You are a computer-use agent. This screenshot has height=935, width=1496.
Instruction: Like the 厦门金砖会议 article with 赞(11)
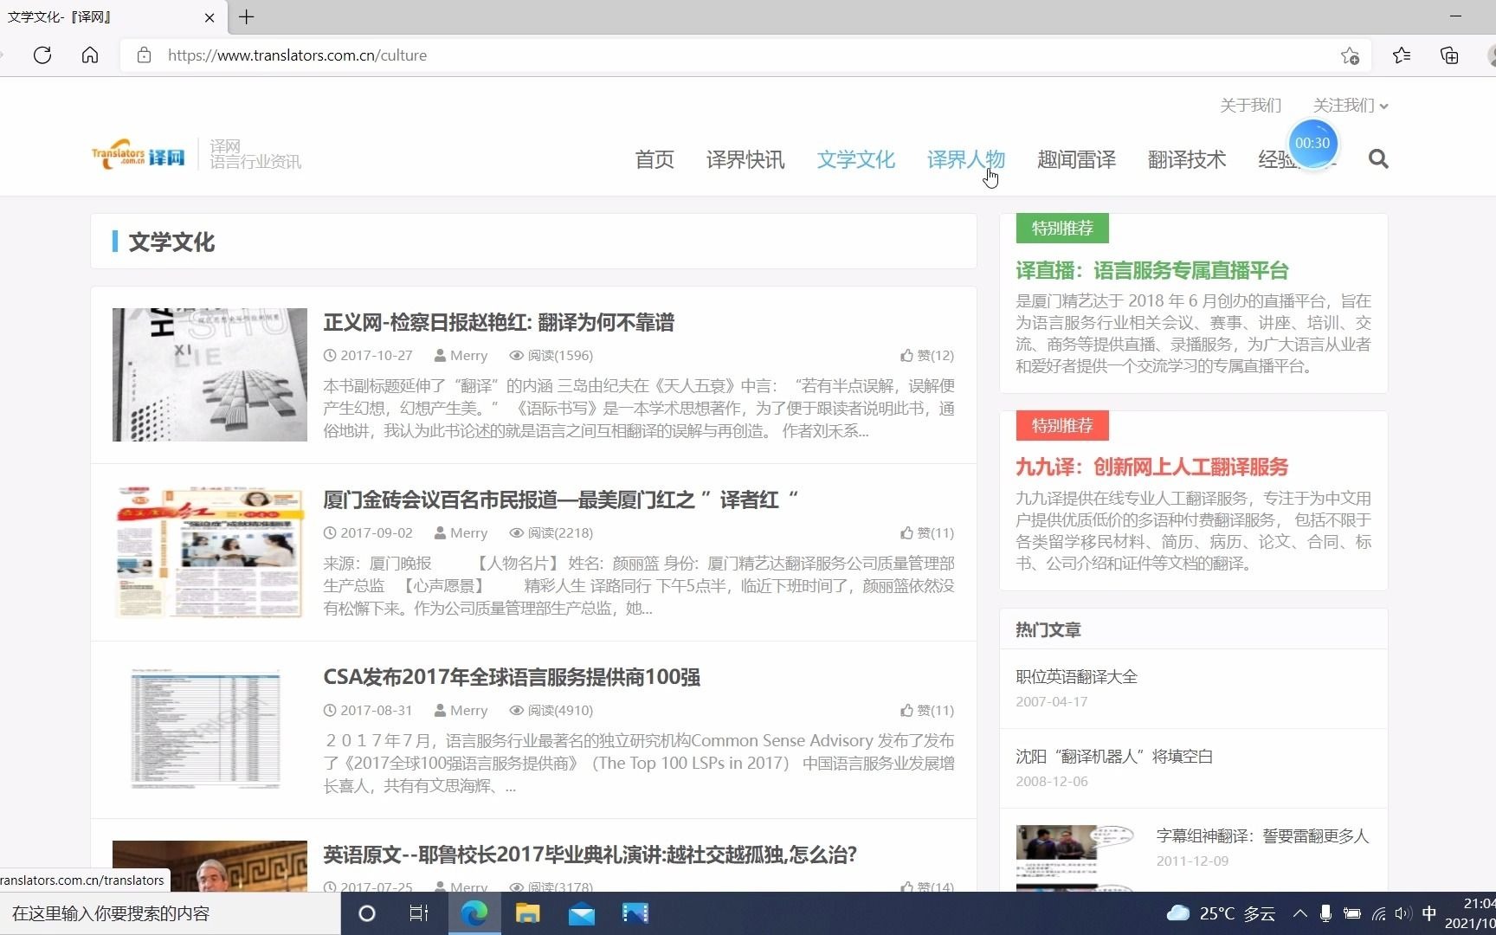pyautogui.click(x=926, y=533)
